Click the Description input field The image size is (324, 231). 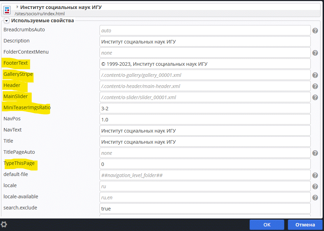205,42
